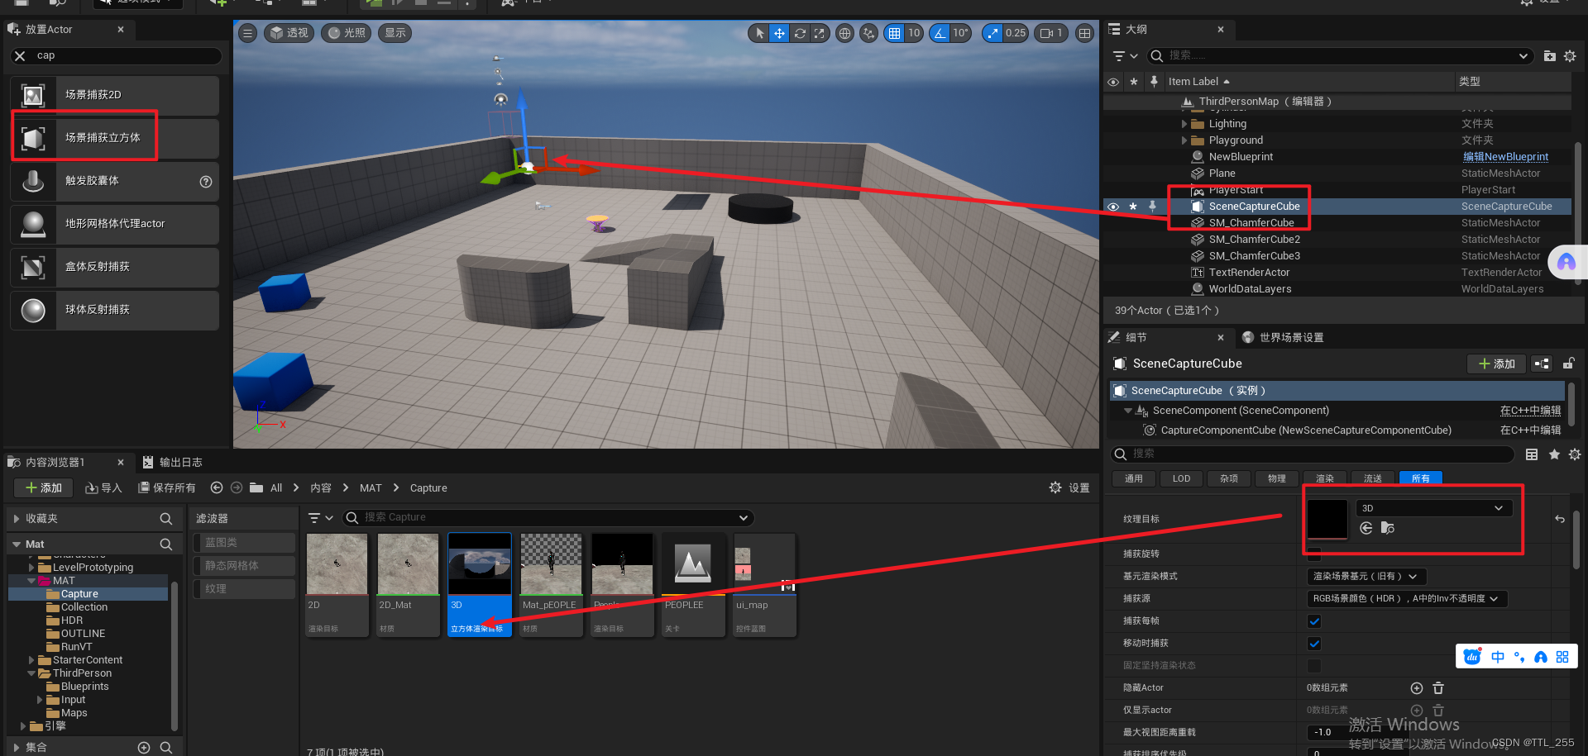Open Outliner settings gear
This screenshot has width=1588, height=756.
pos(1570,56)
